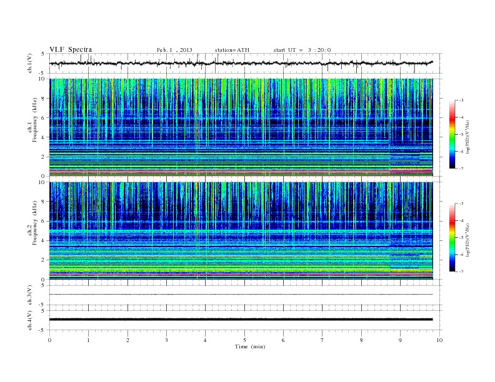Click the thick ch.4 voltage trace
495x382 pixels.
pos(241,320)
